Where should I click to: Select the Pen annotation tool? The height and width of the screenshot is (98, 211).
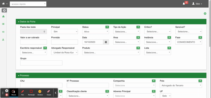[x=23, y=93]
